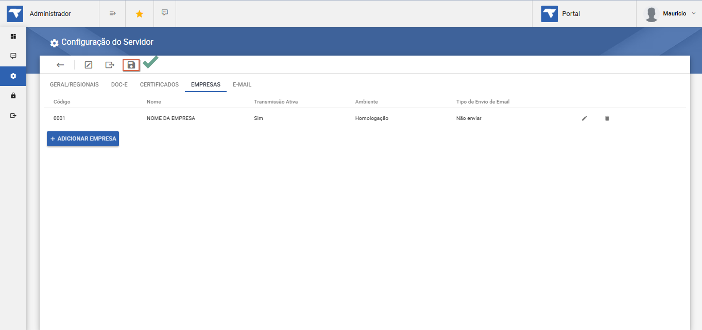702x330 pixels.
Task: Switch to the CERTIFICADOS tab
Action: click(x=159, y=84)
